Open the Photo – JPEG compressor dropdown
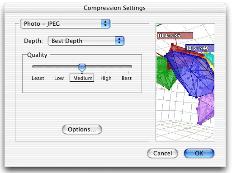The height and width of the screenshot is (173, 232). pyautogui.click(x=65, y=24)
